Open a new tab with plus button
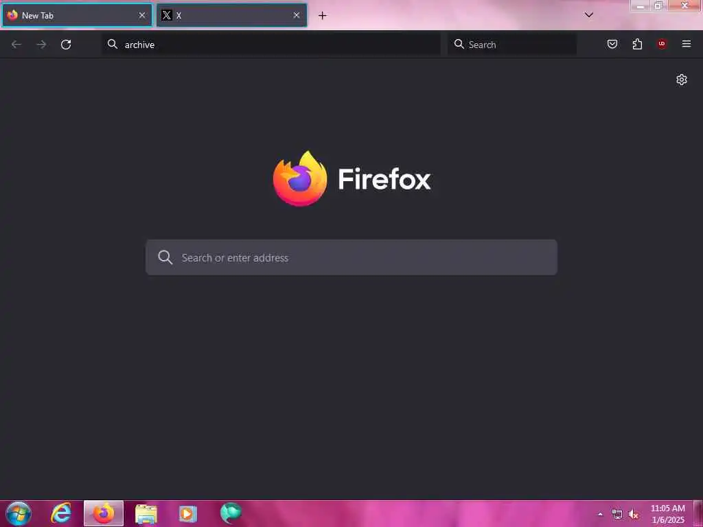 pyautogui.click(x=323, y=16)
